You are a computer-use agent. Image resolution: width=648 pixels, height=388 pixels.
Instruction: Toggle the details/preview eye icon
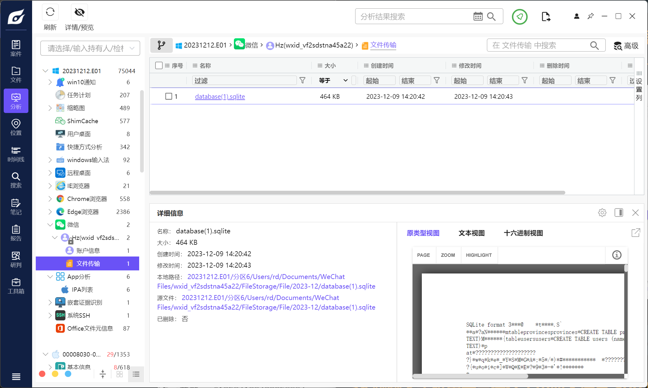click(79, 12)
